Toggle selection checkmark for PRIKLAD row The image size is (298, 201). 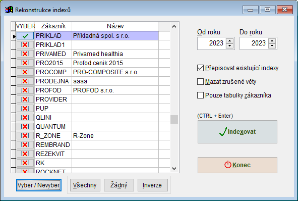[25, 36]
